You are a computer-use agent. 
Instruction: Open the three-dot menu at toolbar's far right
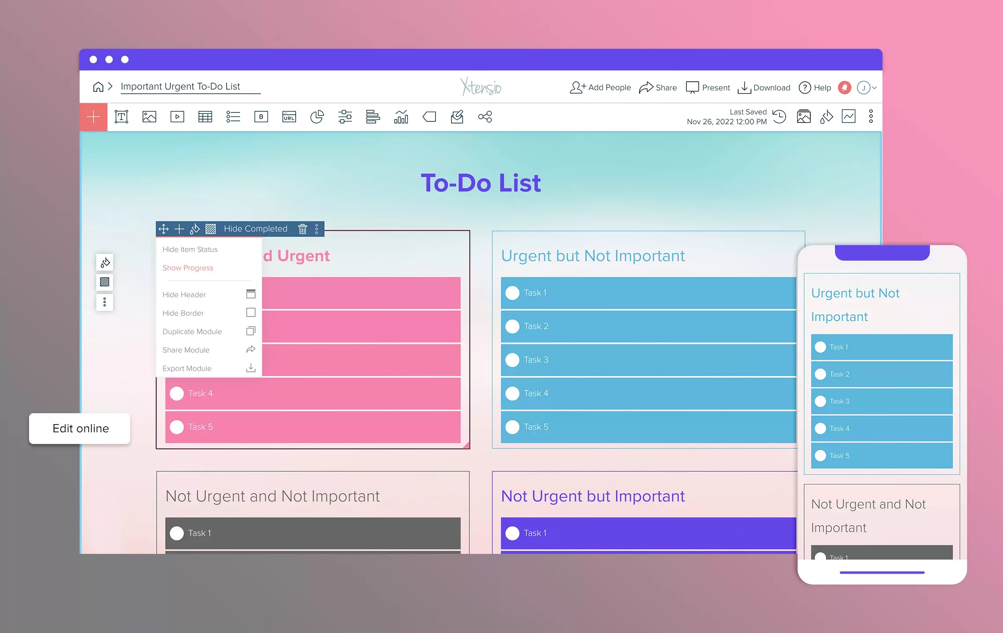[x=871, y=116]
